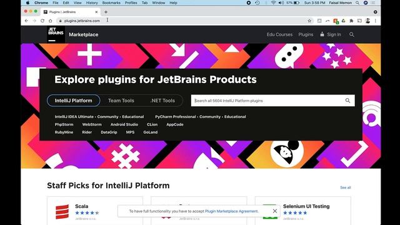This screenshot has height=225, width=400.
Task: Click the JetBrains logo
Action: coord(56,34)
